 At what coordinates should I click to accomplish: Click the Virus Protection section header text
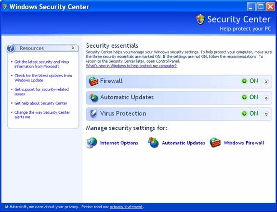123,113
